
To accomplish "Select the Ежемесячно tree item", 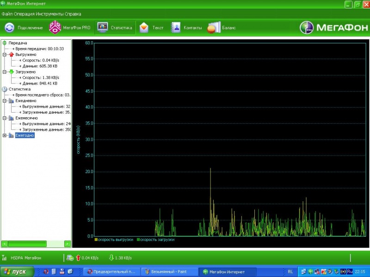I will 26,118.
